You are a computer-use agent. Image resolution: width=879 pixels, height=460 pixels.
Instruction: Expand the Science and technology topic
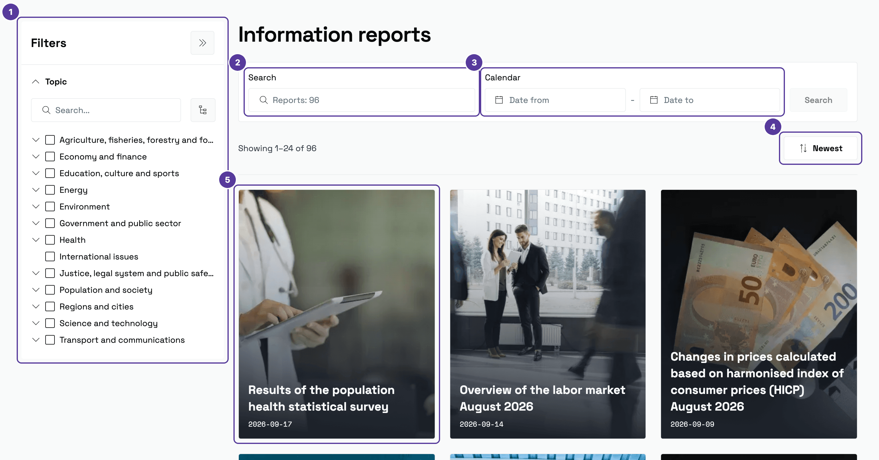click(x=36, y=323)
